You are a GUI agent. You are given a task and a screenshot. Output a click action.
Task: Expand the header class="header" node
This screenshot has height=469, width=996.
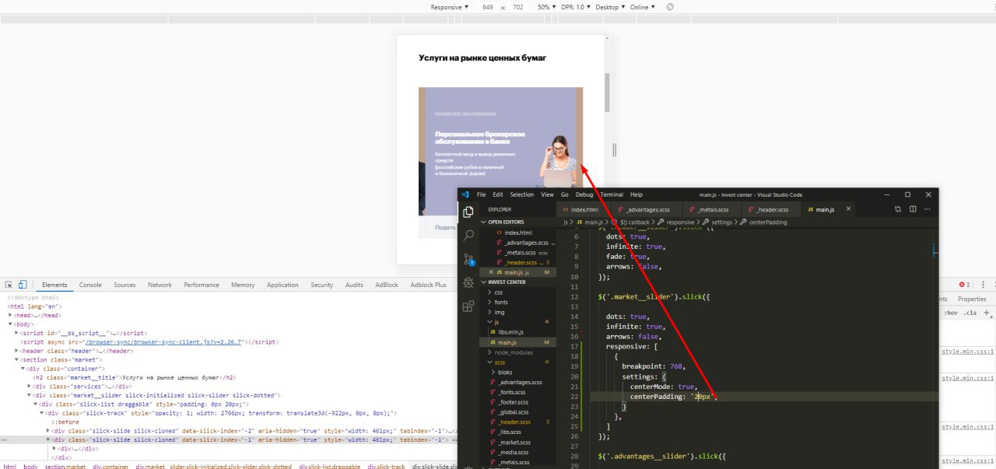click(x=17, y=351)
